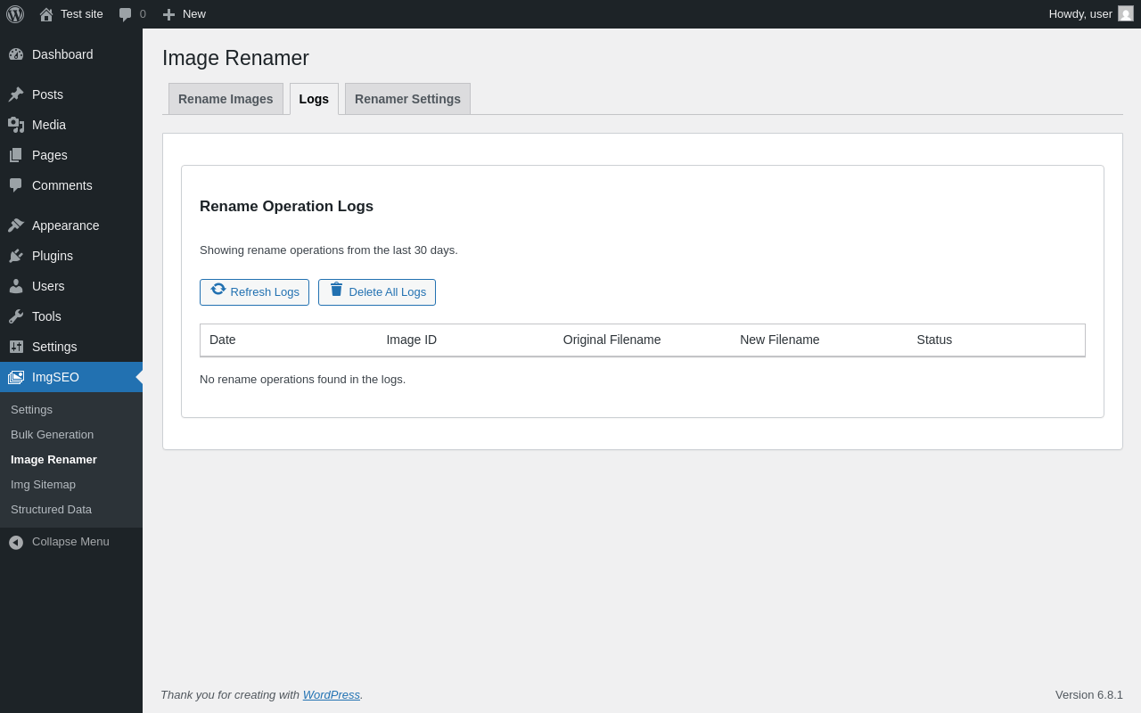Viewport: 1141px width, 713px height.
Task: Open Pages in the sidebar
Action: (x=50, y=155)
